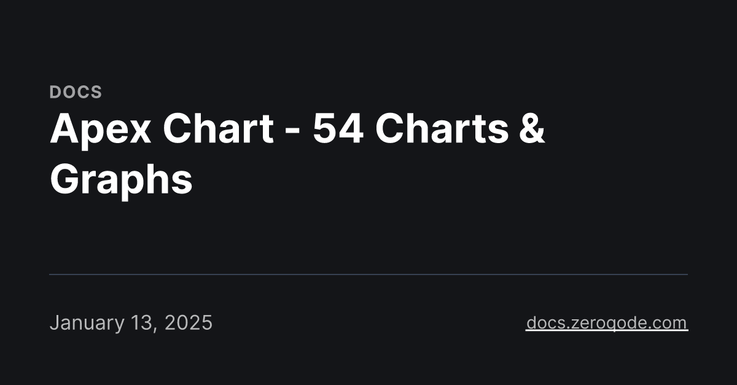Click the letter S ending DOCS label

pyautogui.click(x=96, y=92)
